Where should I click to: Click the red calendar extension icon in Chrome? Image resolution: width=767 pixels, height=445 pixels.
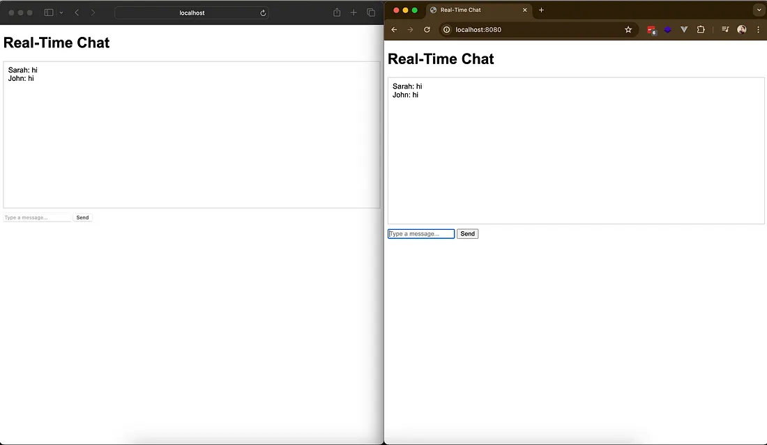tap(651, 30)
